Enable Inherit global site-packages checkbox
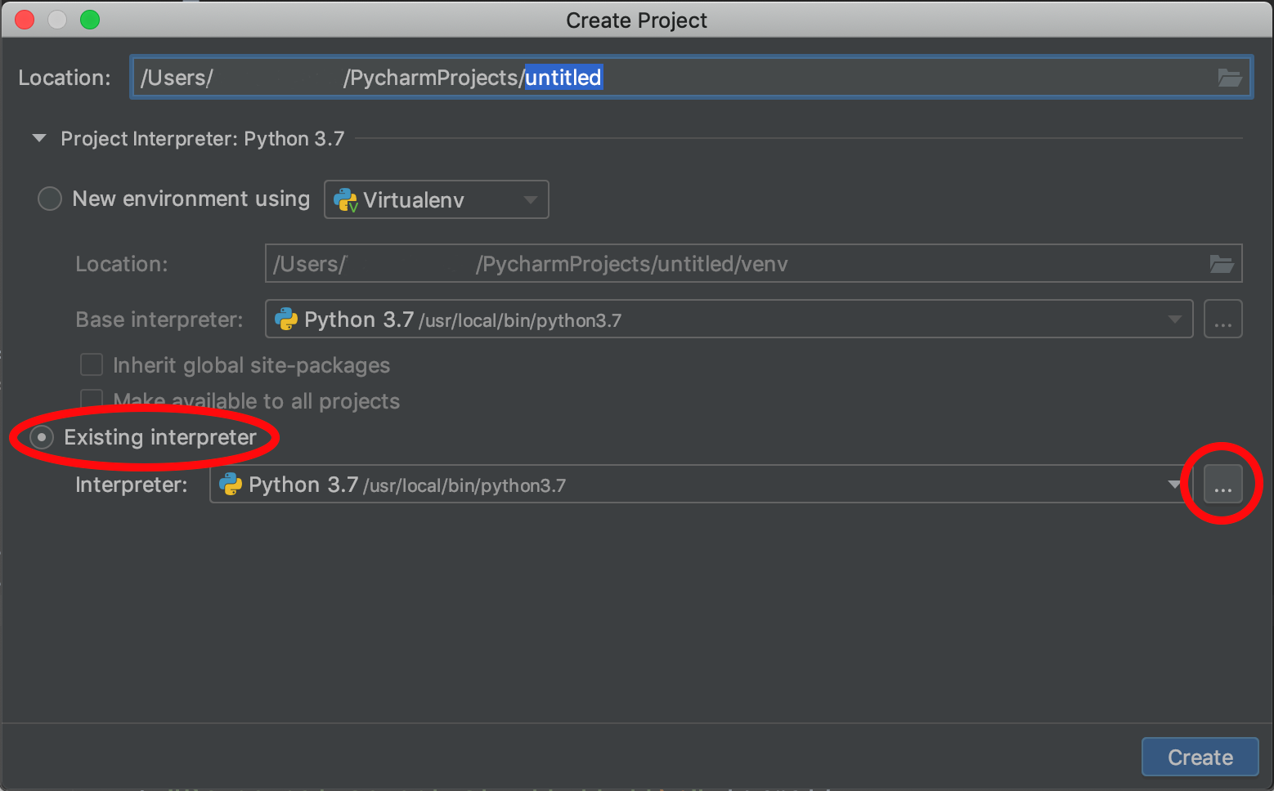This screenshot has width=1274, height=791. coord(92,364)
